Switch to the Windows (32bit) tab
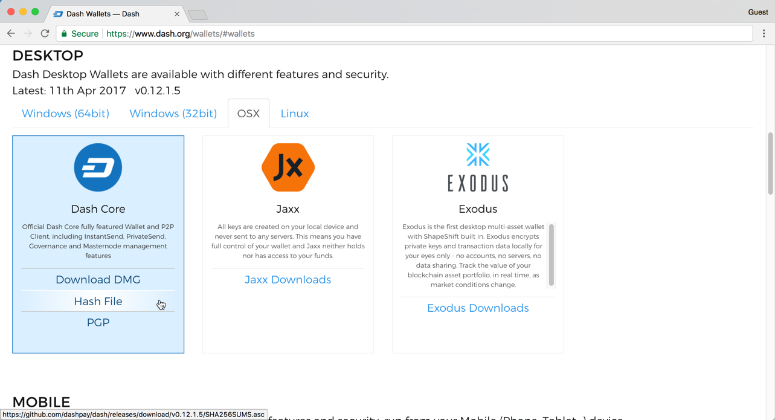Screen dimensions: 775x420 (173, 114)
